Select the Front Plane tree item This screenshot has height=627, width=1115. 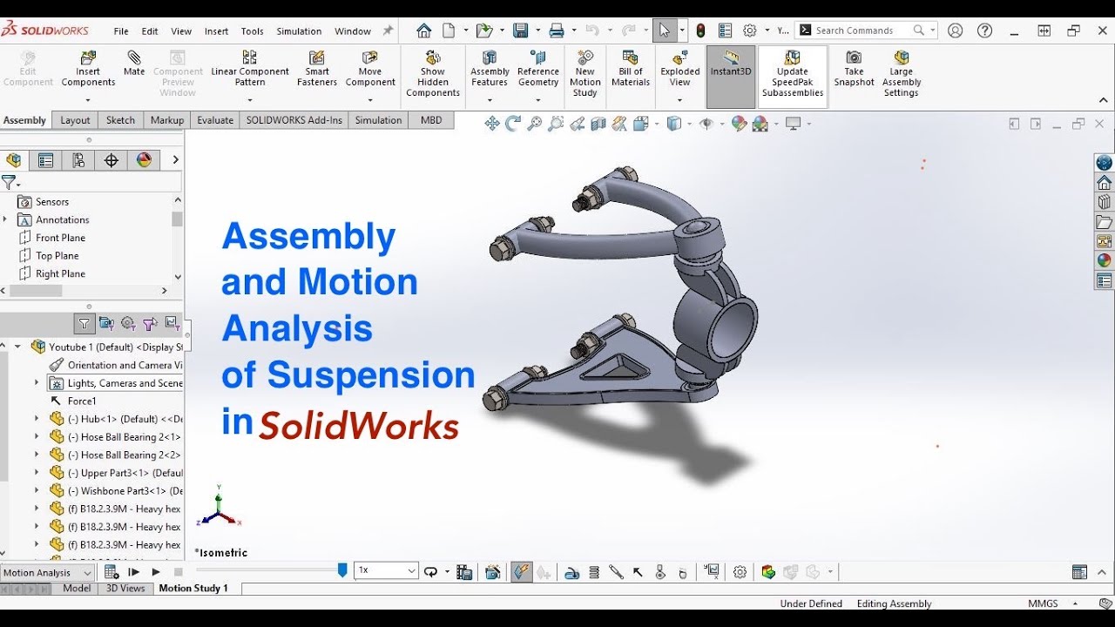[x=60, y=238]
